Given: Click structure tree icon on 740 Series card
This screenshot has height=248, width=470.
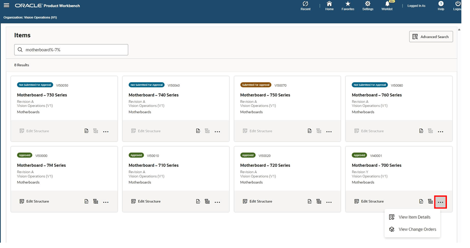Looking at the screenshot, I should coord(207,131).
